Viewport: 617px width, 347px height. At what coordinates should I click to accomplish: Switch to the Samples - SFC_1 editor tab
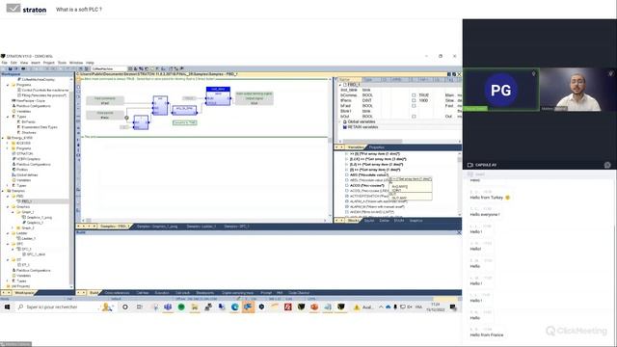pos(236,227)
